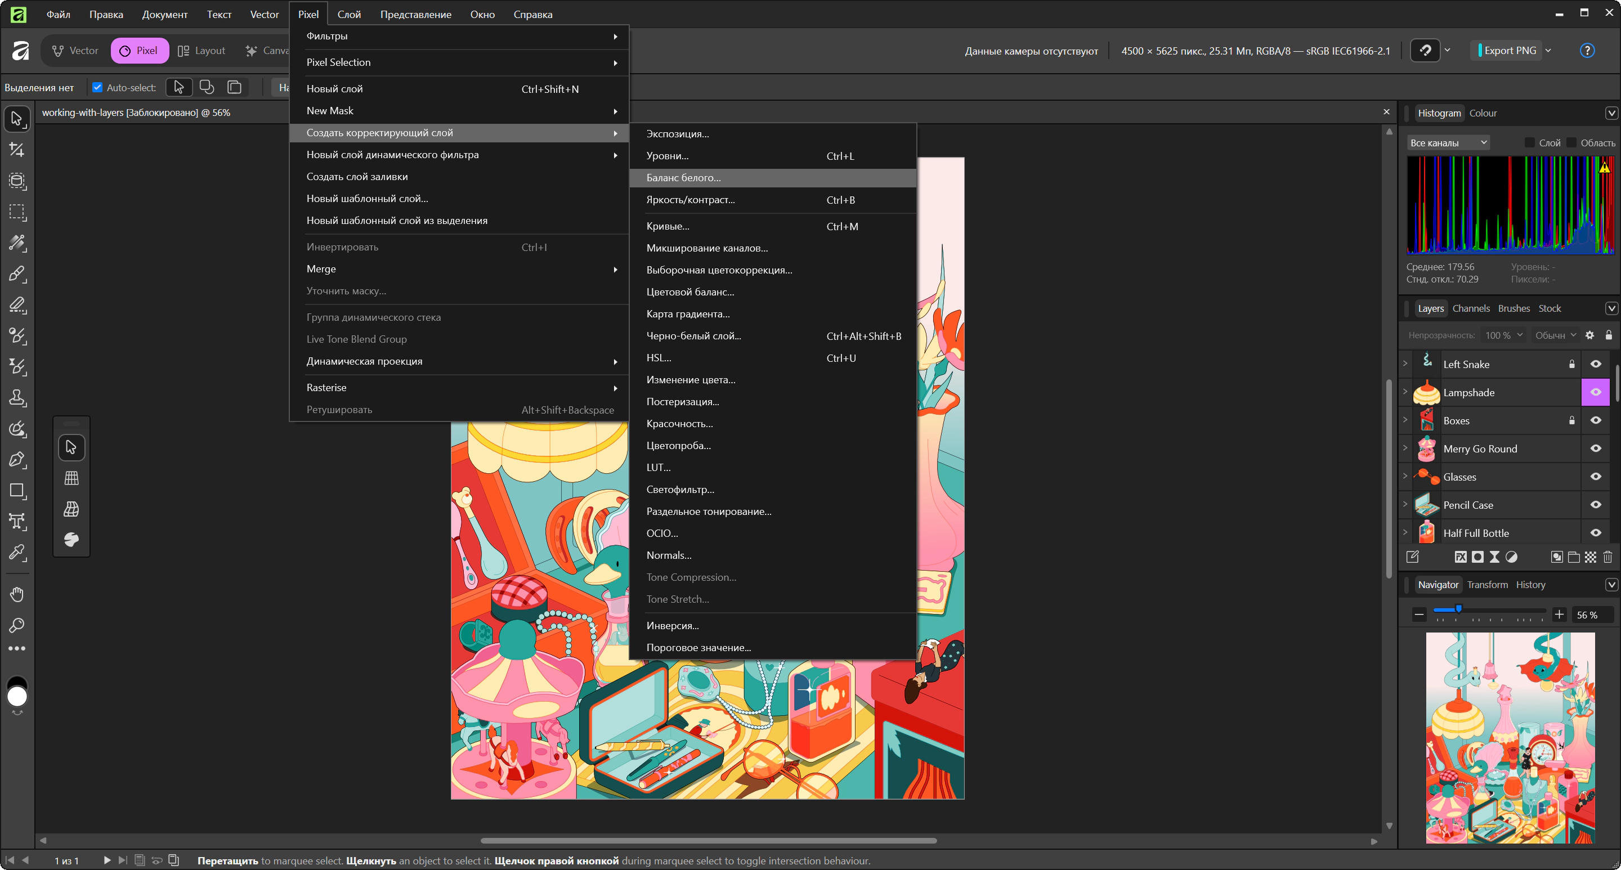This screenshot has height=870, width=1621.
Task: Click the navigator zoom slider handle
Action: (x=1459, y=609)
